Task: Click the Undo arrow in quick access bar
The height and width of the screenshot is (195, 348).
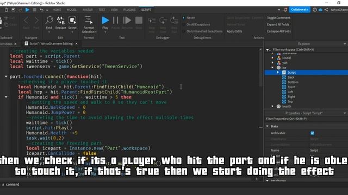Action: click(41, 10)
